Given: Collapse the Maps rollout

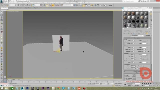Looking at the screenshot, I should 137,73.
